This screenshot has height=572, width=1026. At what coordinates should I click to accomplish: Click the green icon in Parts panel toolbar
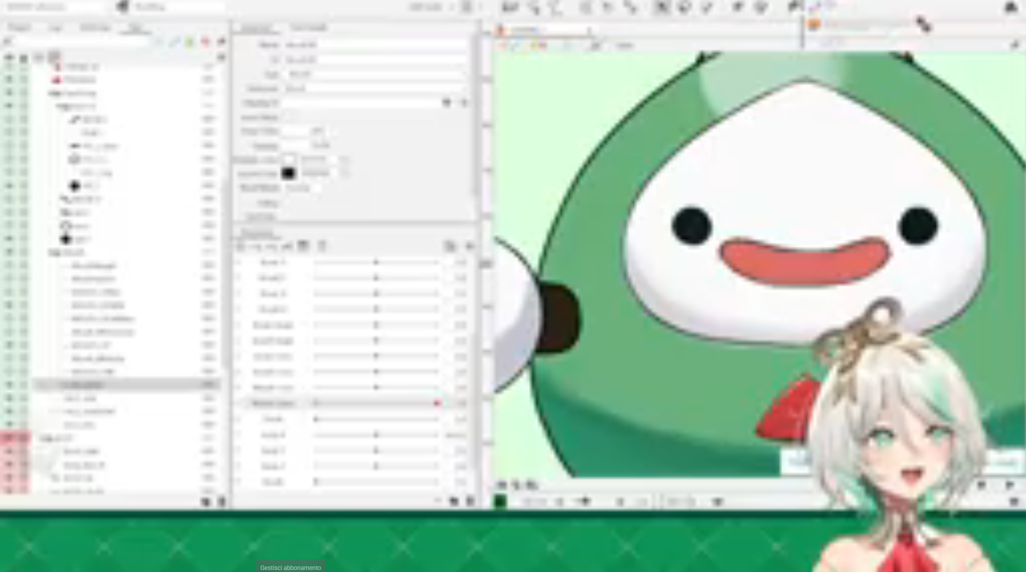pos(190,43)
